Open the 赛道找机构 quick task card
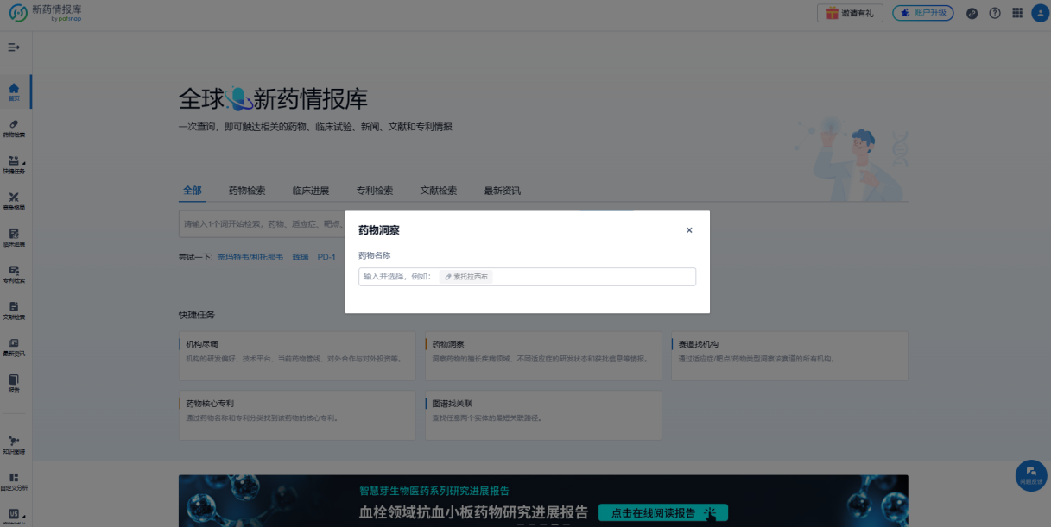This screenshot has width=1051, height=527. (789, 355)
